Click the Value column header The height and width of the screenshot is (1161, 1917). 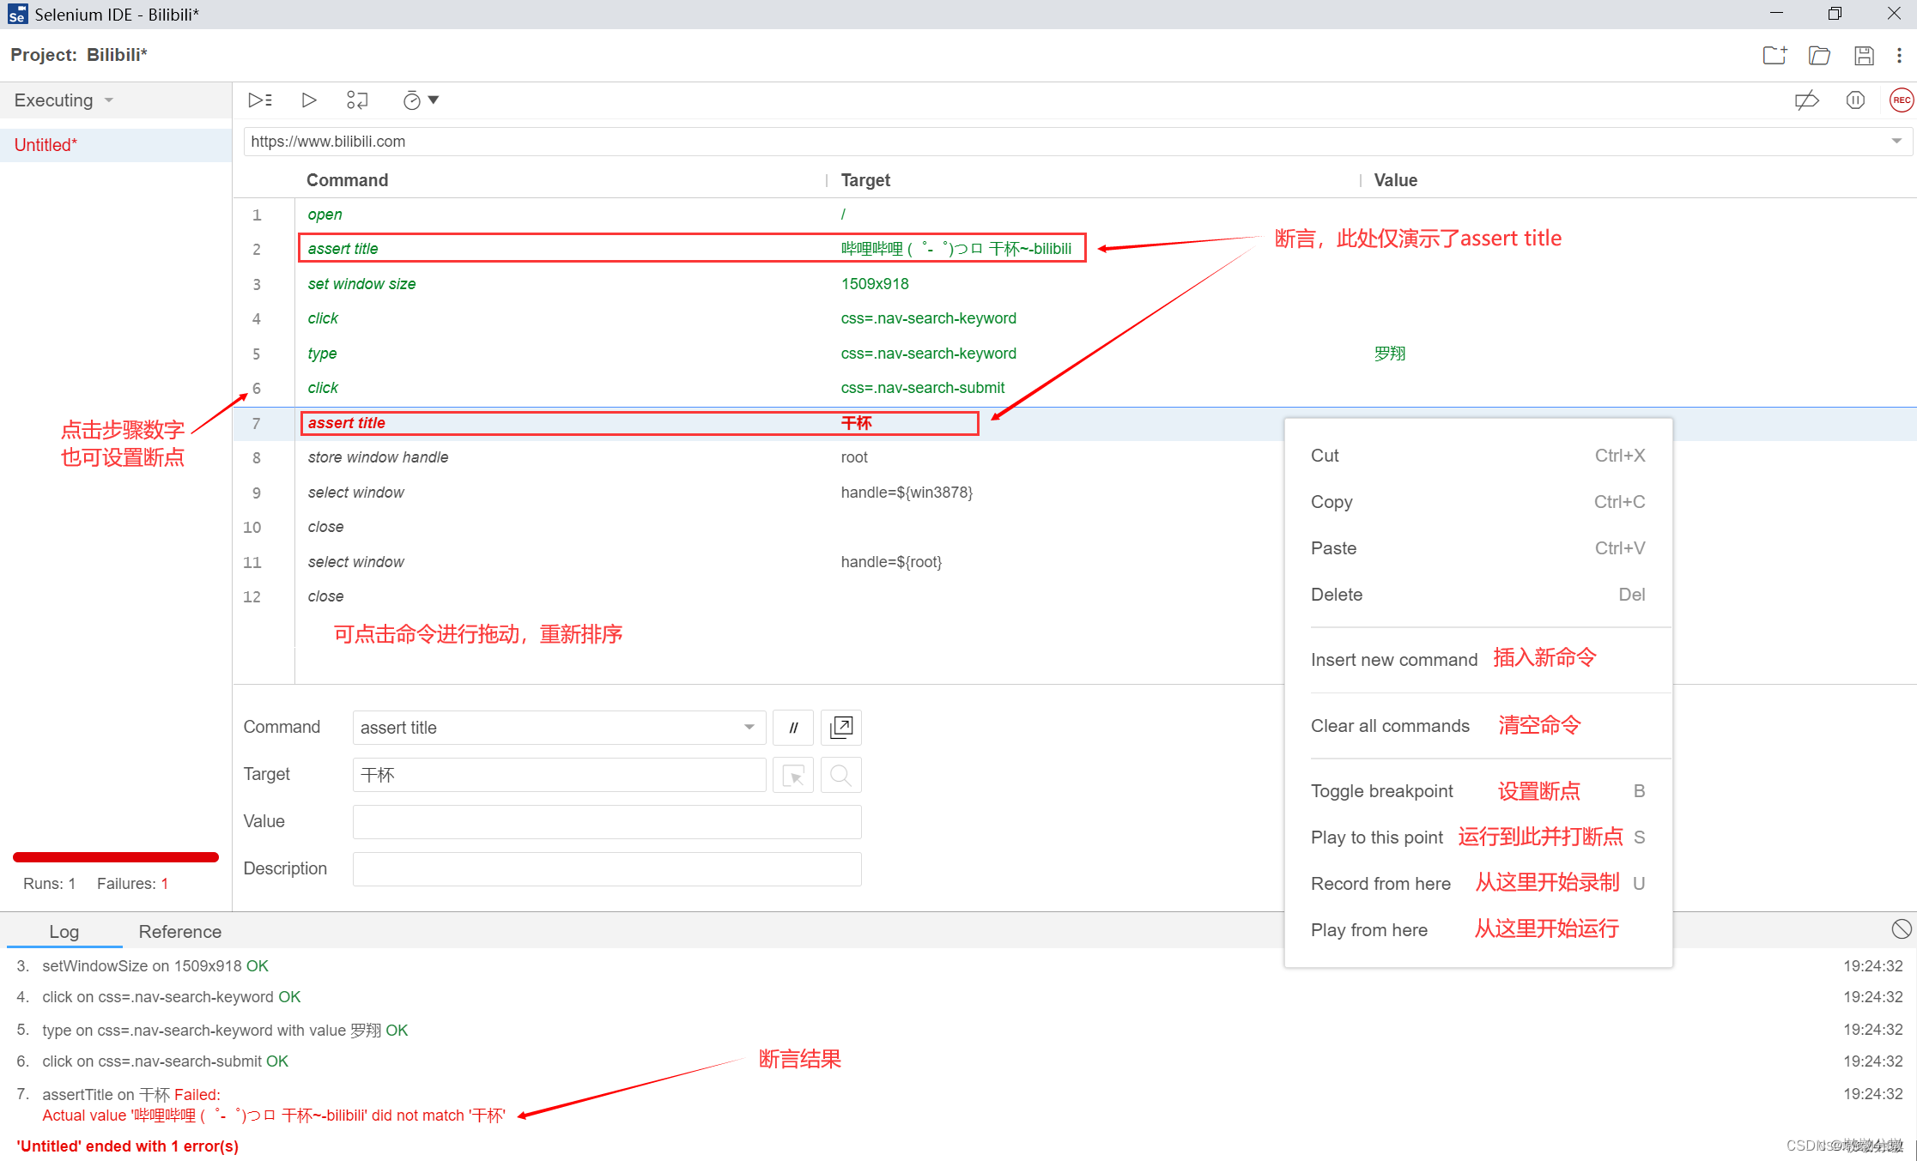pyautogui.click(x=1395, y=180)
